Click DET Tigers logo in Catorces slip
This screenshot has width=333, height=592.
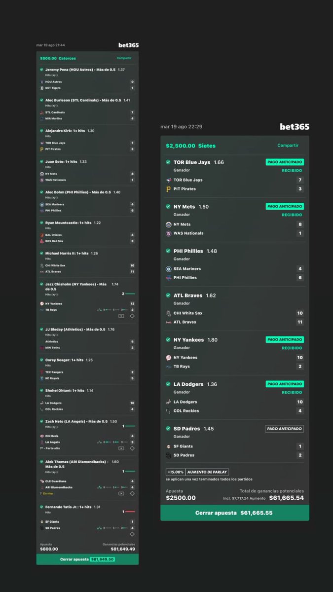pyautogui.click(x=42, y=88)
